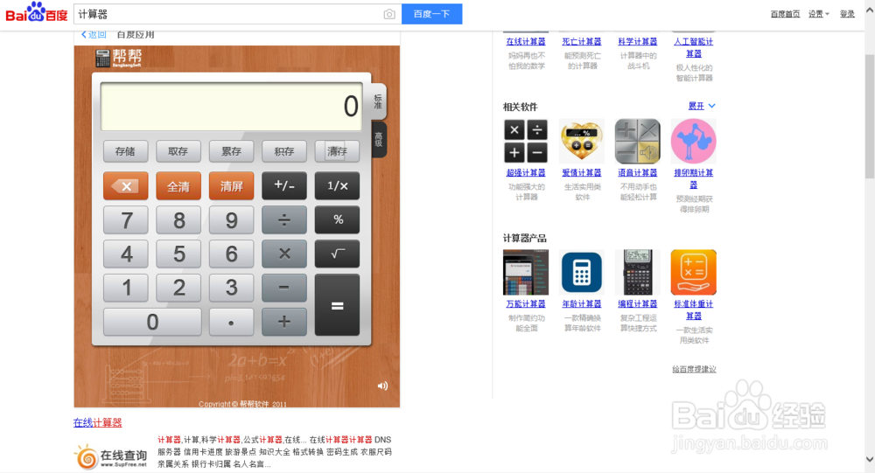Click digit 6 on the calculator
875x473 pixels.
click(231, 254)
